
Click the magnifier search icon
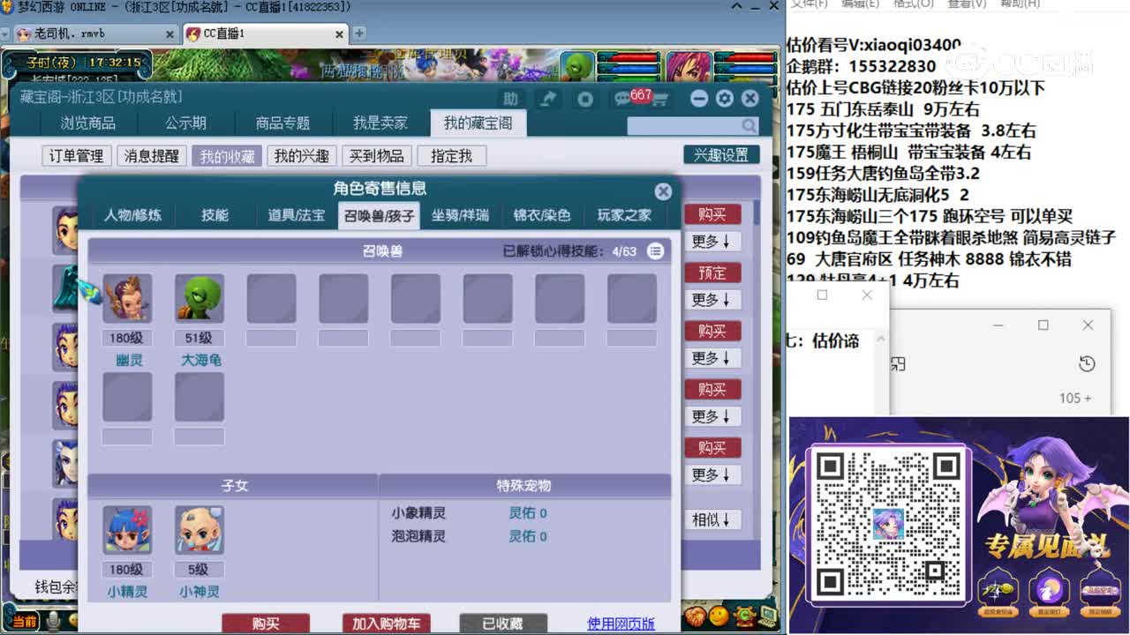tap(749, 126)
